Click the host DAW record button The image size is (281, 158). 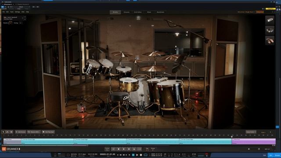[x=141, y=155]
